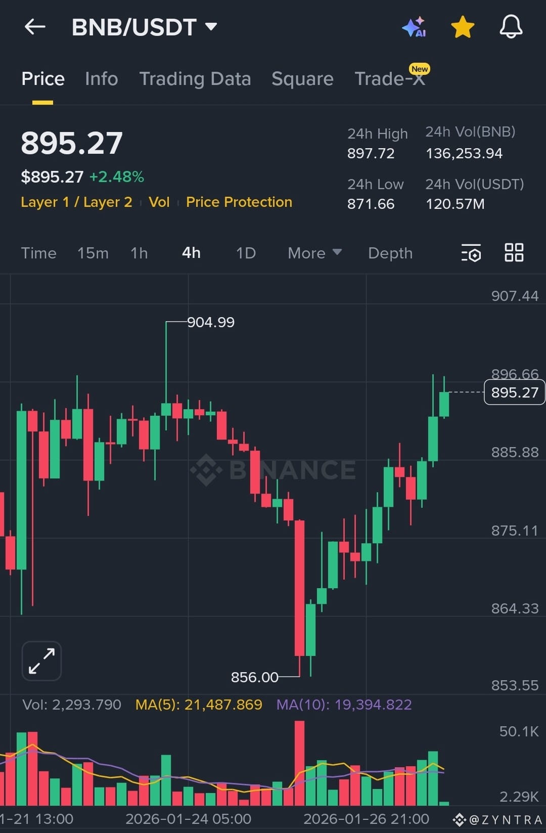546x833 pixels.
Task: Switch to the Info tab
Action: coord(101,79)
